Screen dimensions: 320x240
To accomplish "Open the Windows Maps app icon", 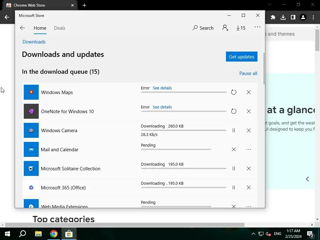I will point(31,92).
